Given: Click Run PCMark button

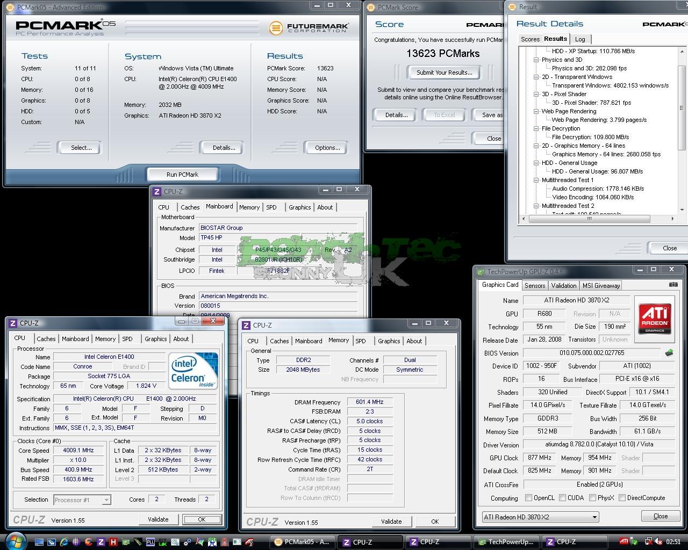Looking at the screenshot, I should point(182,175).
